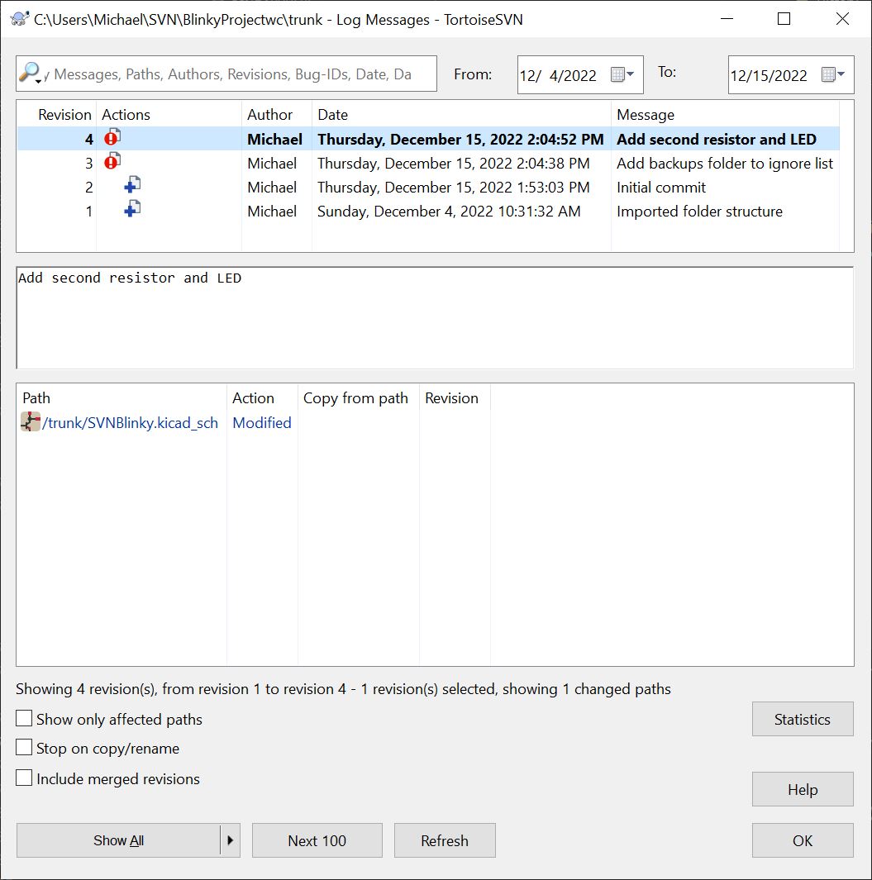This screenshot has width=872, height=880.
Task: Click author Michael in revision 2 row
Action: click(x=272, y=188)
